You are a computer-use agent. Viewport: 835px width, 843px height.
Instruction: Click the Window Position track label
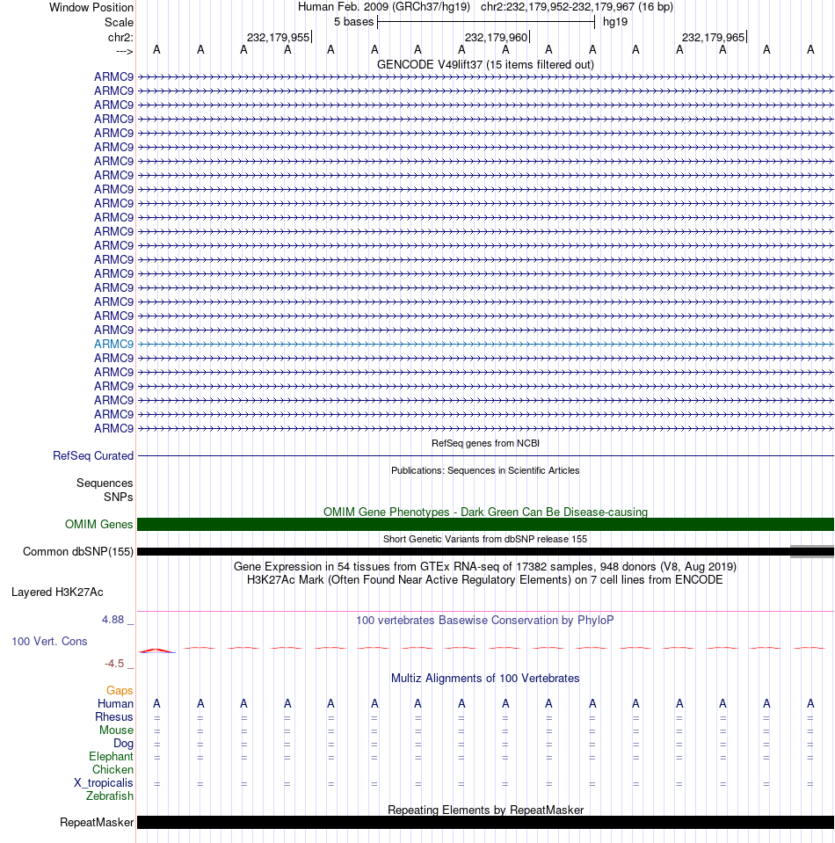(91, 8)
